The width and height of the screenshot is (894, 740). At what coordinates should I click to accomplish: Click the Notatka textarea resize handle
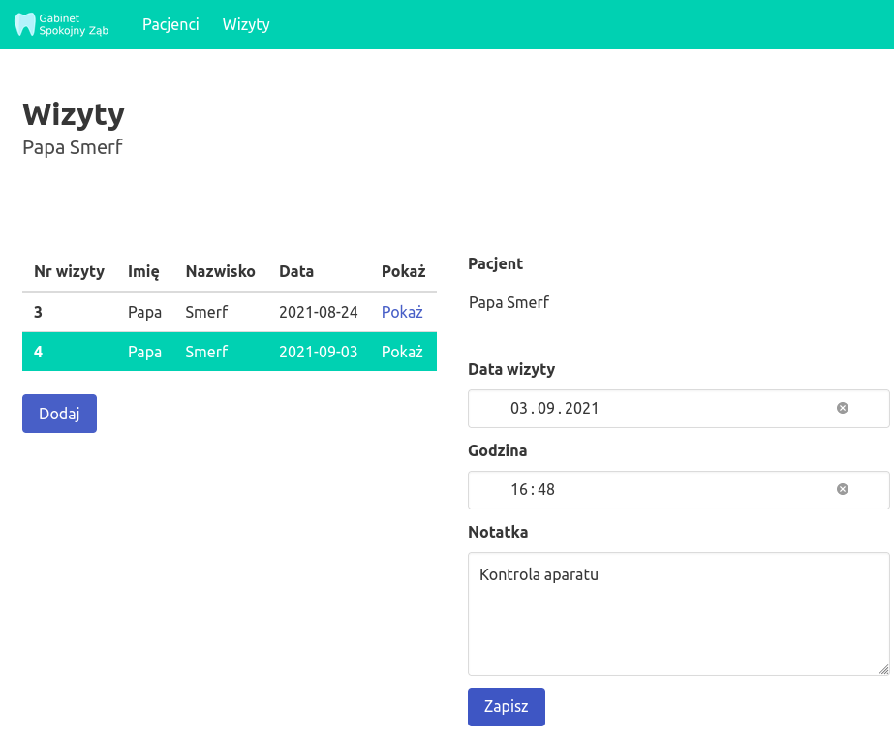point(882,668)
